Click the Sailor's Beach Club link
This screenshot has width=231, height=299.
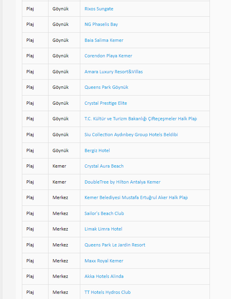tap(104, 213)
